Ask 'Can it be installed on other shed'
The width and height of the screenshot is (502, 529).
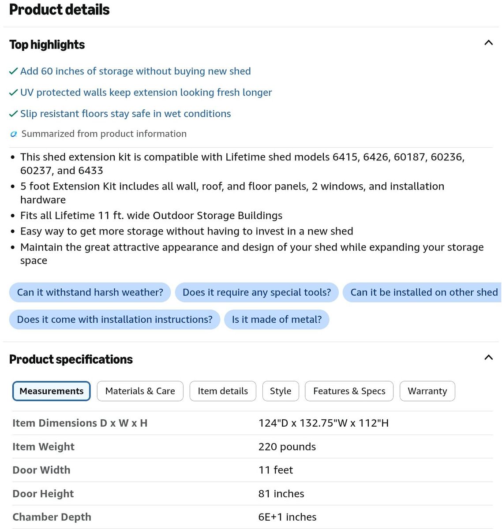pyautogui.click(x=422, y=292)
